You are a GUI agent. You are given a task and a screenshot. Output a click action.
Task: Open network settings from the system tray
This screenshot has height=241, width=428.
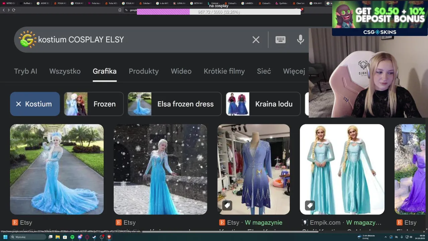pyautogui.click(x=407, y=237)
